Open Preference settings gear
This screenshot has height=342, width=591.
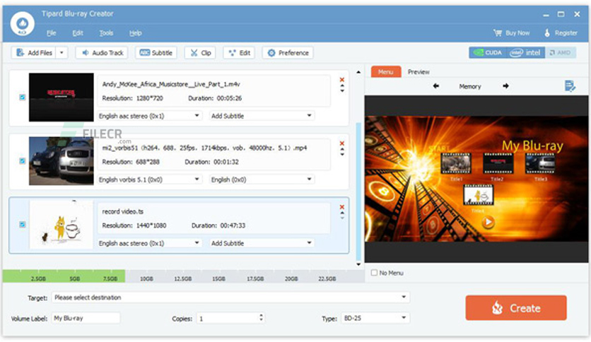point(288,53)
